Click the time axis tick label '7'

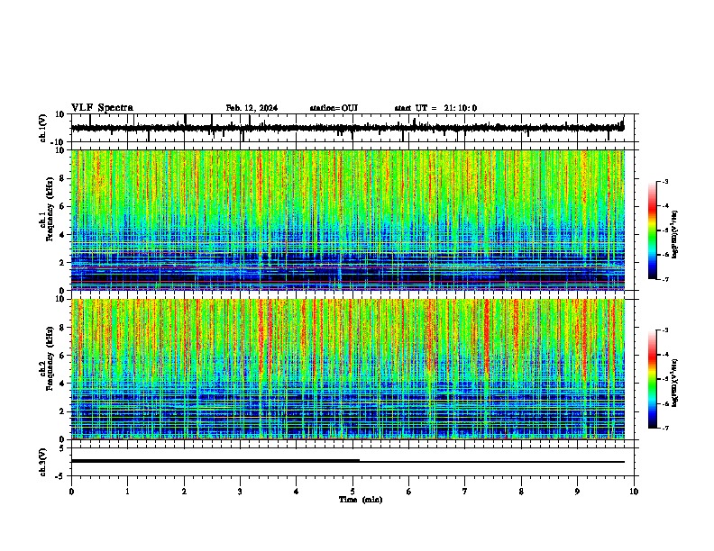coord(465,492)
